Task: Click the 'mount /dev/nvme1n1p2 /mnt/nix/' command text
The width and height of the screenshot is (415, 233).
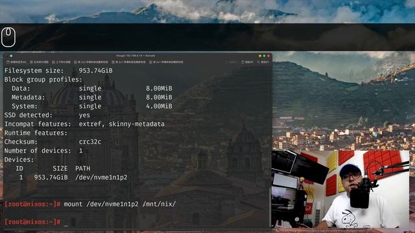Action: pyautogui.click(x=120, y=205)
